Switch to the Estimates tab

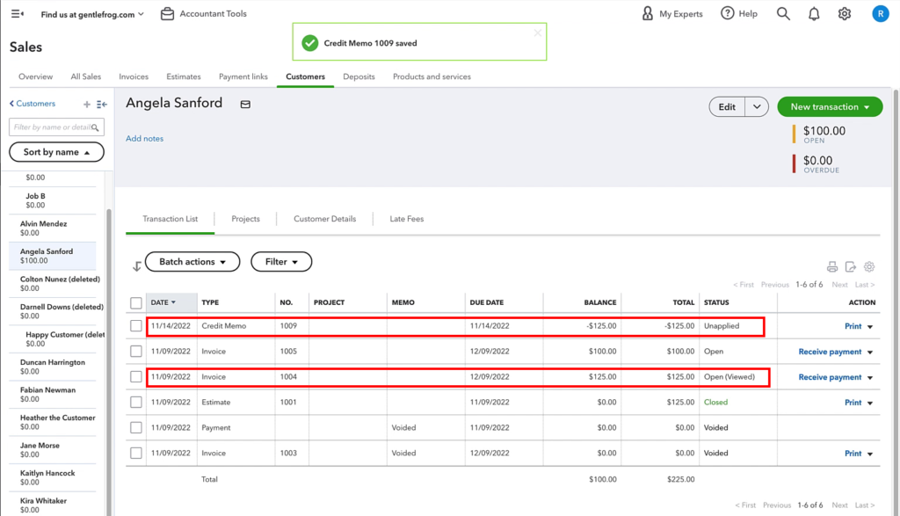click(183, 76)
